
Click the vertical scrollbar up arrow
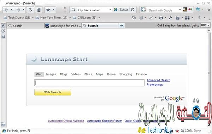tap(209, 31)
